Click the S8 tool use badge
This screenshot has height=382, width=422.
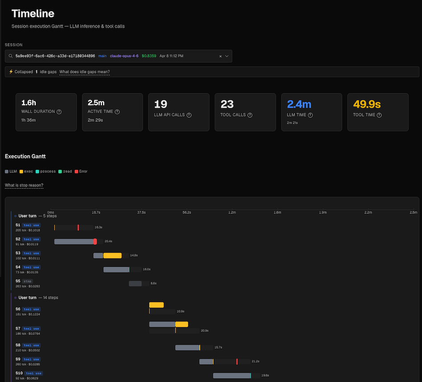click(x=31, y=346)
